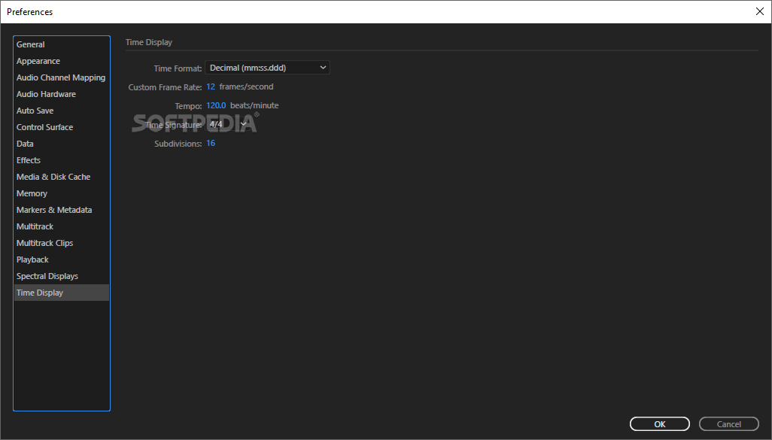Open Audio Hardware preferences

62,94
